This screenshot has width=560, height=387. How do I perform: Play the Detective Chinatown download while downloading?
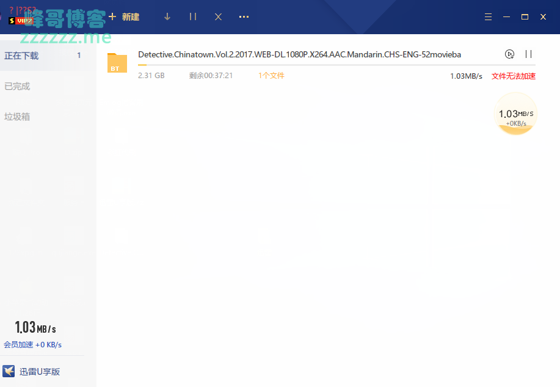click(x=509, y=54)
